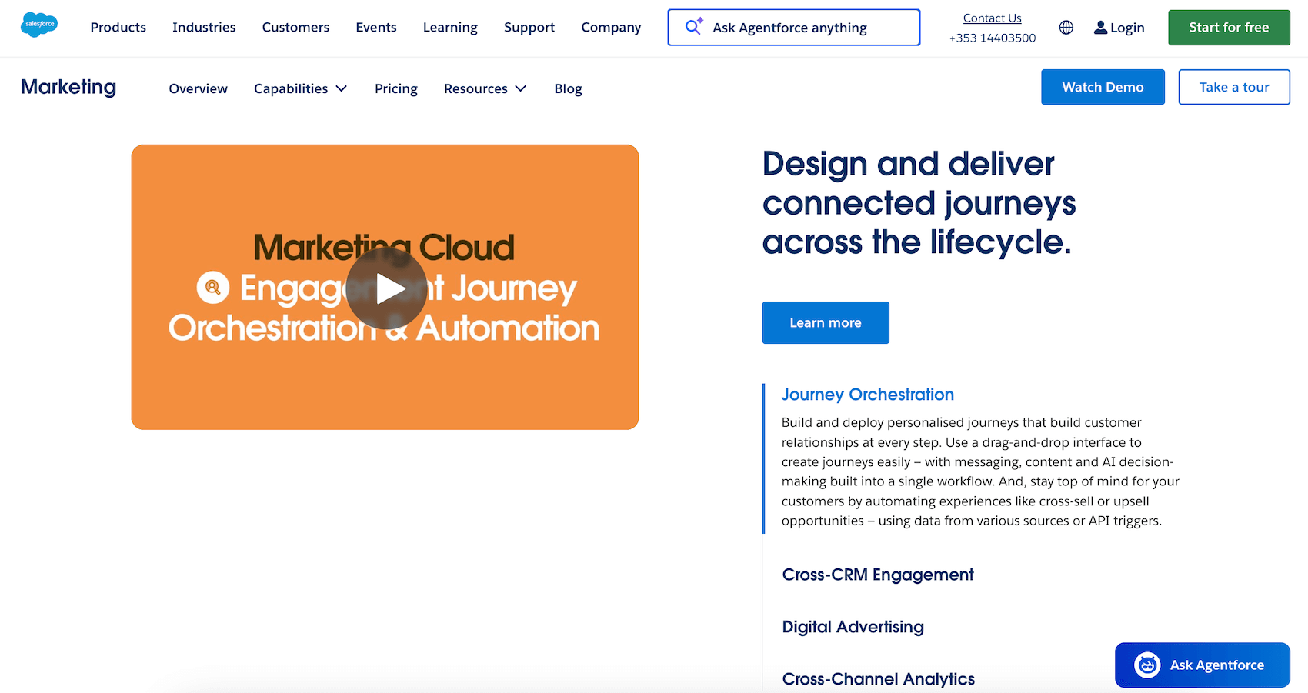
Task: Expand the Cross-CRM Engagement section
Action: pos(877,575)
